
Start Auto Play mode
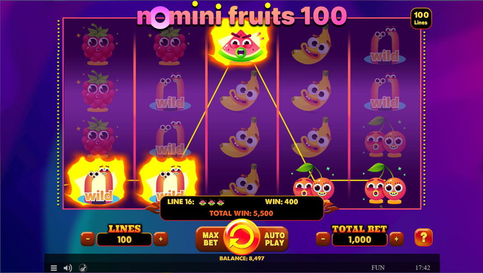(274, 239)
